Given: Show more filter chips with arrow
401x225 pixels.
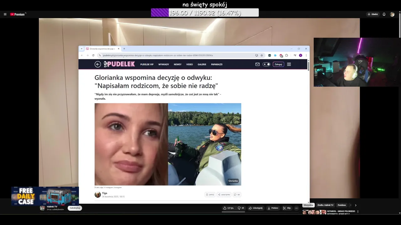Looking at the screenshot, I should 356,205.
